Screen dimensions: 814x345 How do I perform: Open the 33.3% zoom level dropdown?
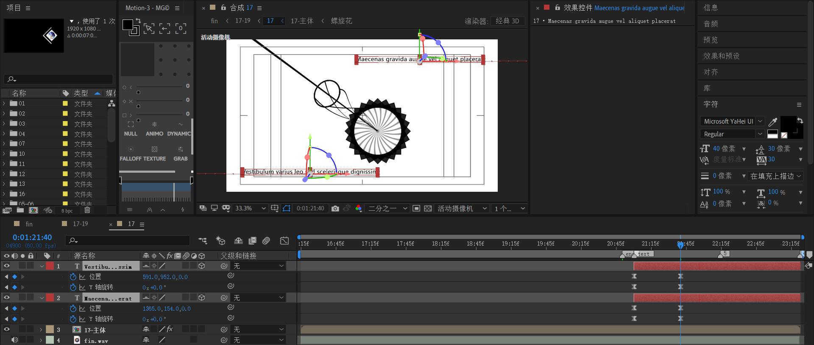[x=250, y=208]
